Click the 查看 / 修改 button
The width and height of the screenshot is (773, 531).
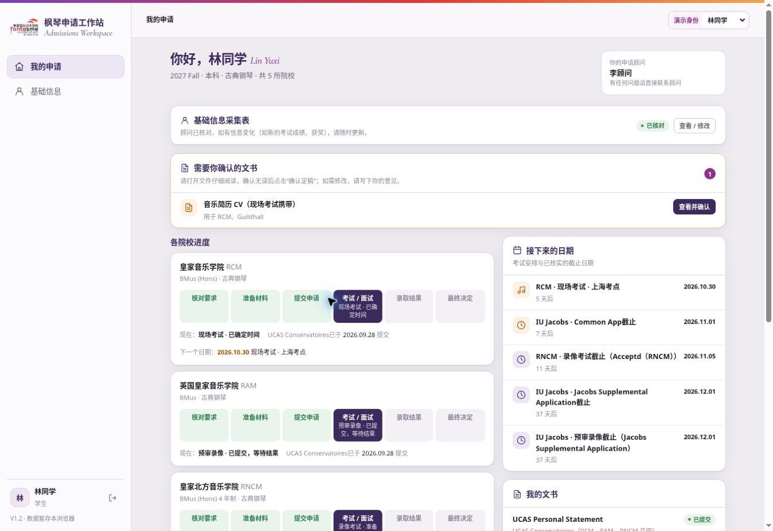694,126
